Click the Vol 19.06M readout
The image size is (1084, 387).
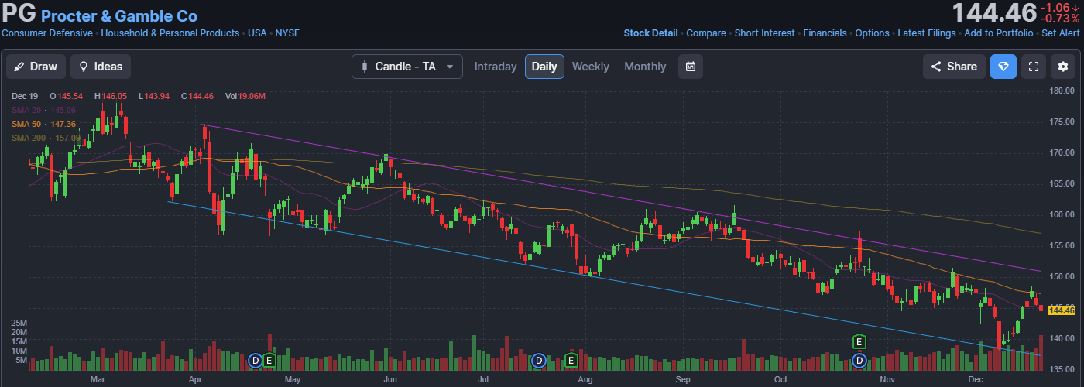pos(245,96)
